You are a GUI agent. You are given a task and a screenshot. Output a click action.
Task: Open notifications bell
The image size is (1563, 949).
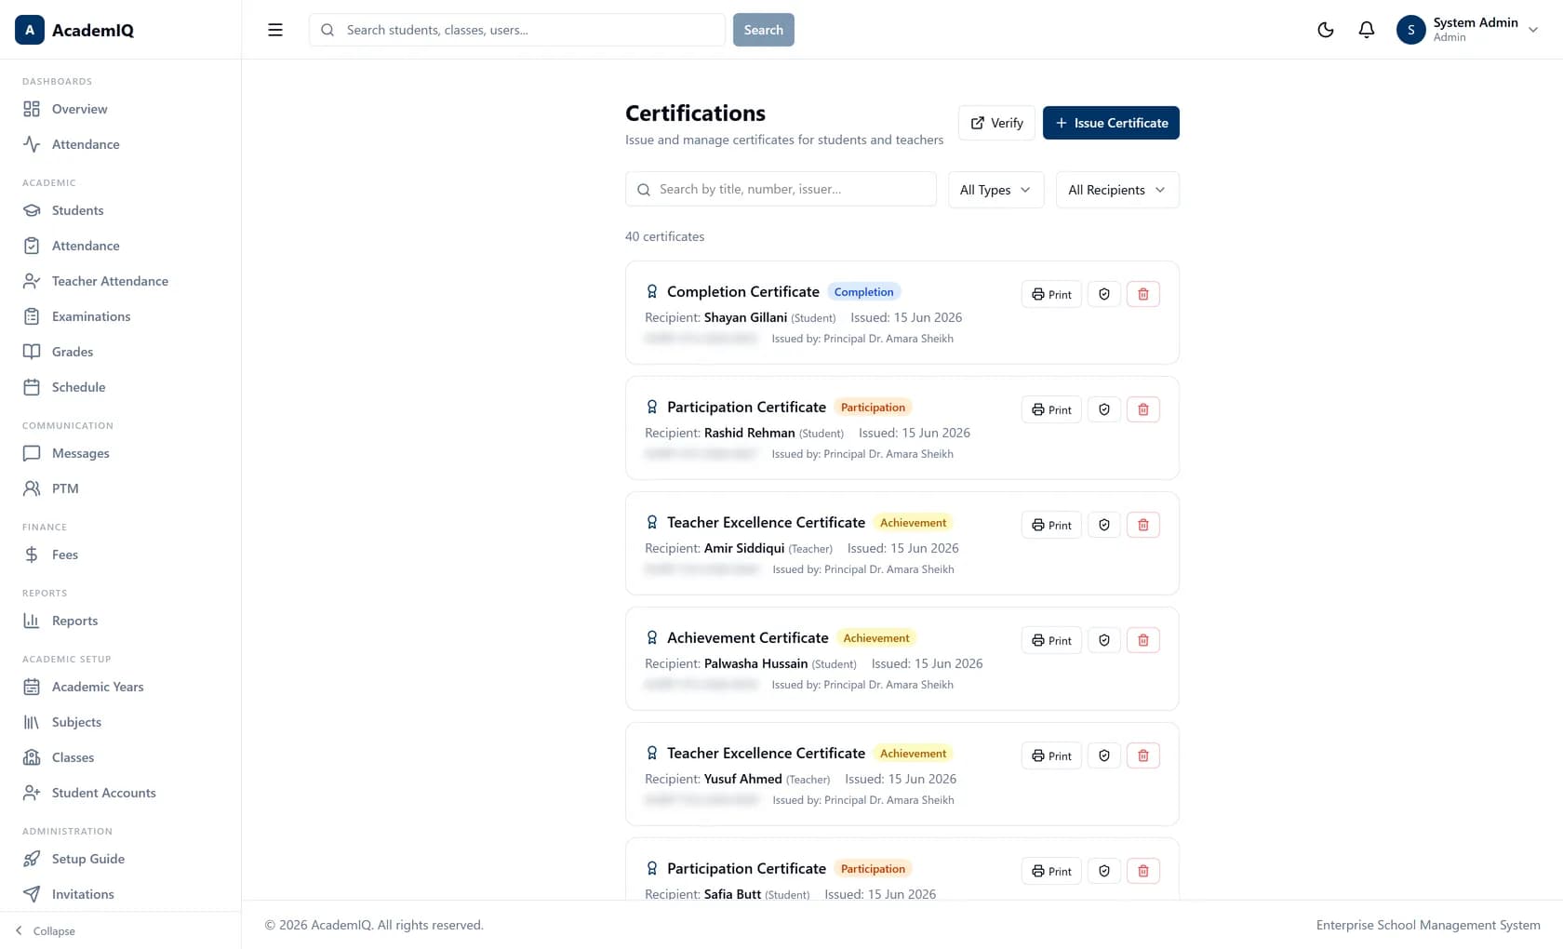[x=1367, y=30]
